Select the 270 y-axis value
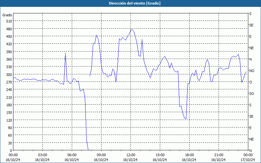261x163 pixels. [9, 82]
